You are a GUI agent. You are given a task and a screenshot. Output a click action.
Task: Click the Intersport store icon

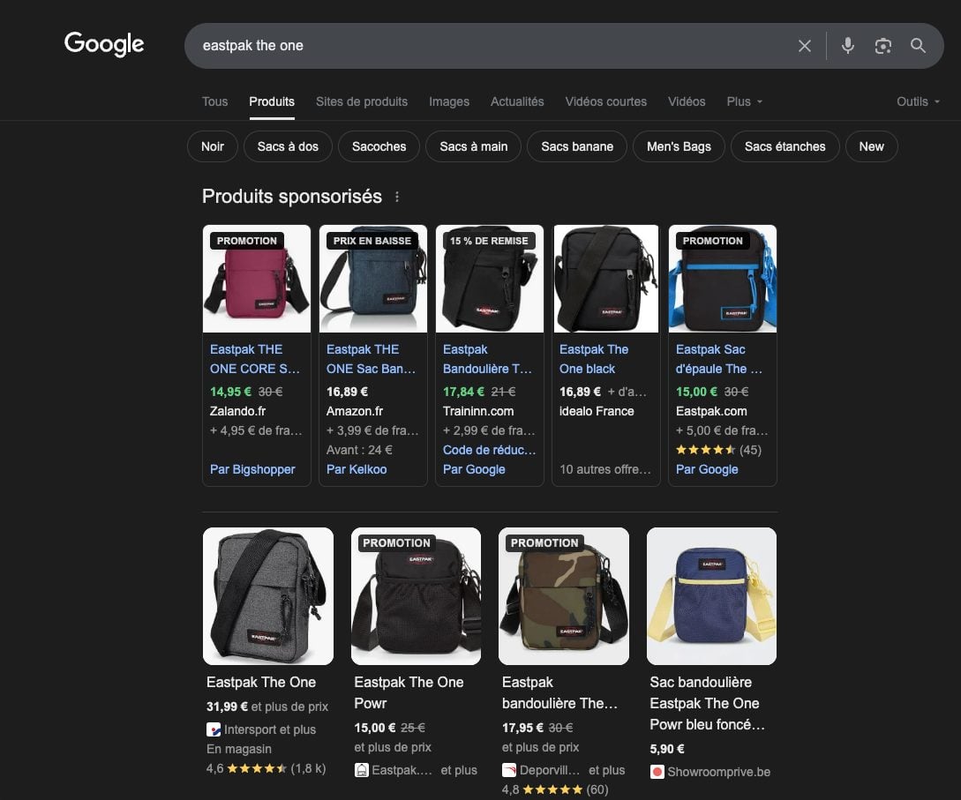pos(214,729)
